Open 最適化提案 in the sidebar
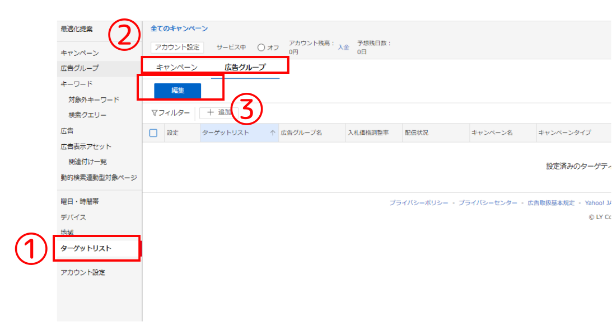 point(77,29)
